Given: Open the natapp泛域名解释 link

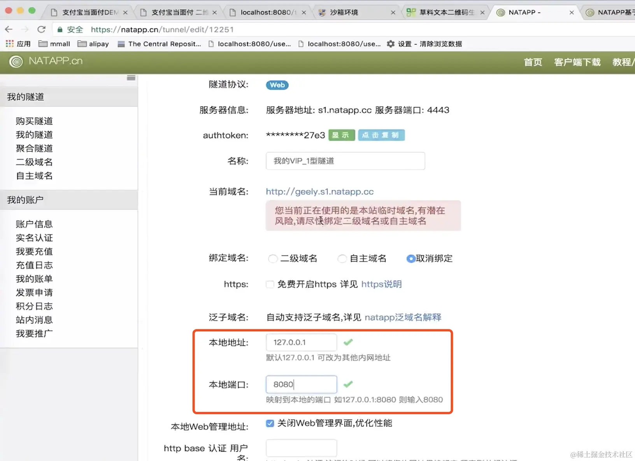Looking at the screenshot, I should [403, 317].
